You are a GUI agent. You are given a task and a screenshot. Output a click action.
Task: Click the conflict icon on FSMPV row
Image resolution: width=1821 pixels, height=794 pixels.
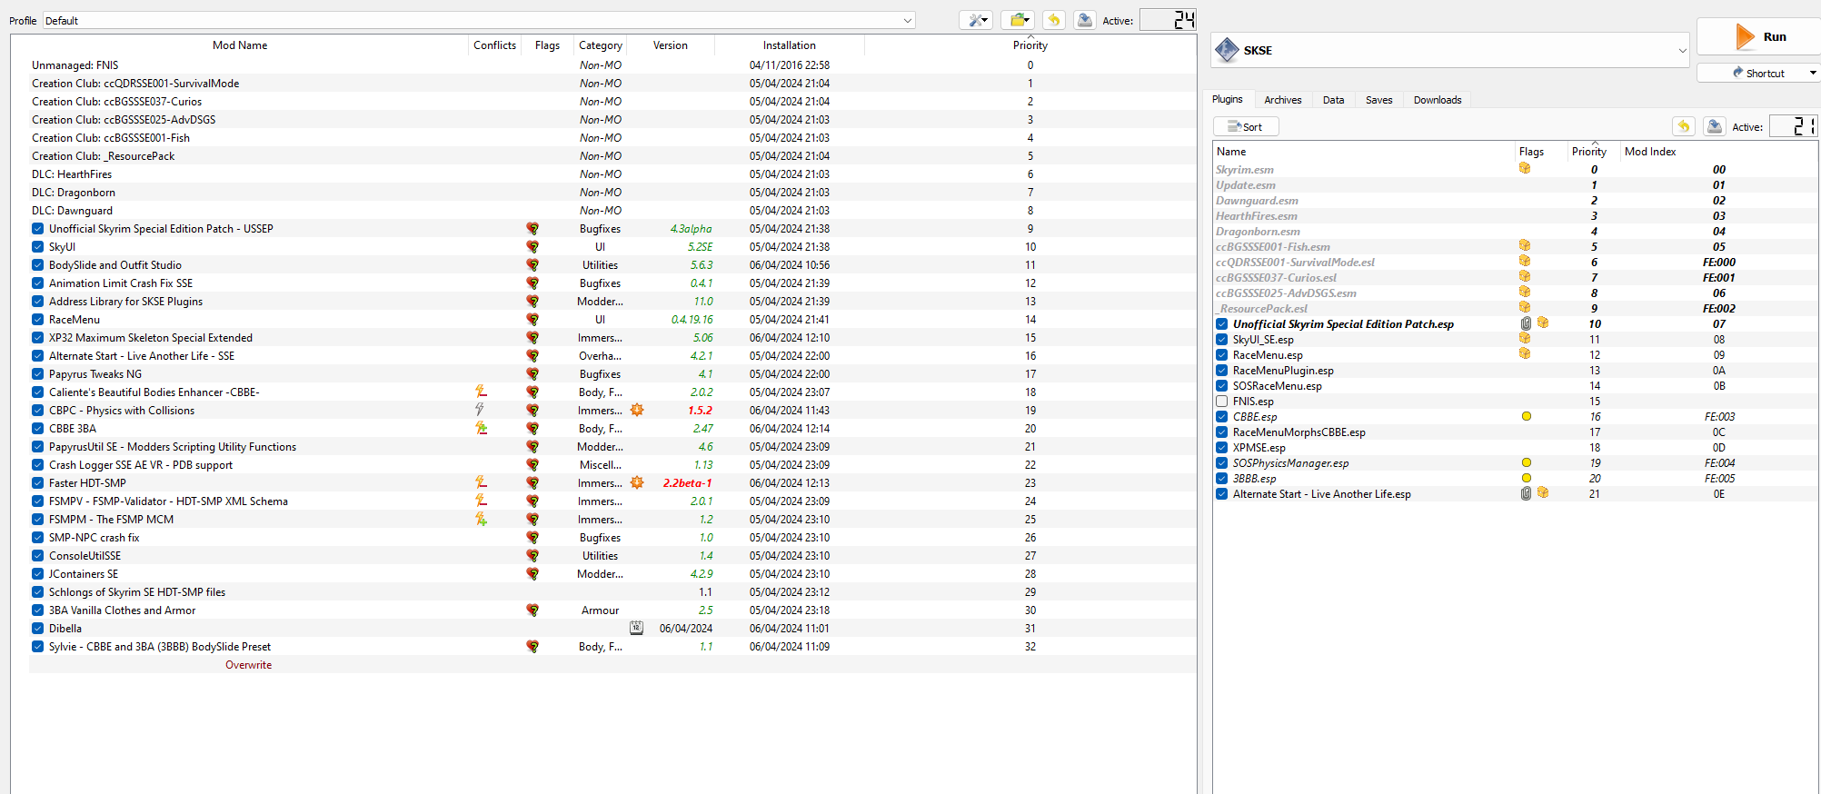(x=481, y=501)
